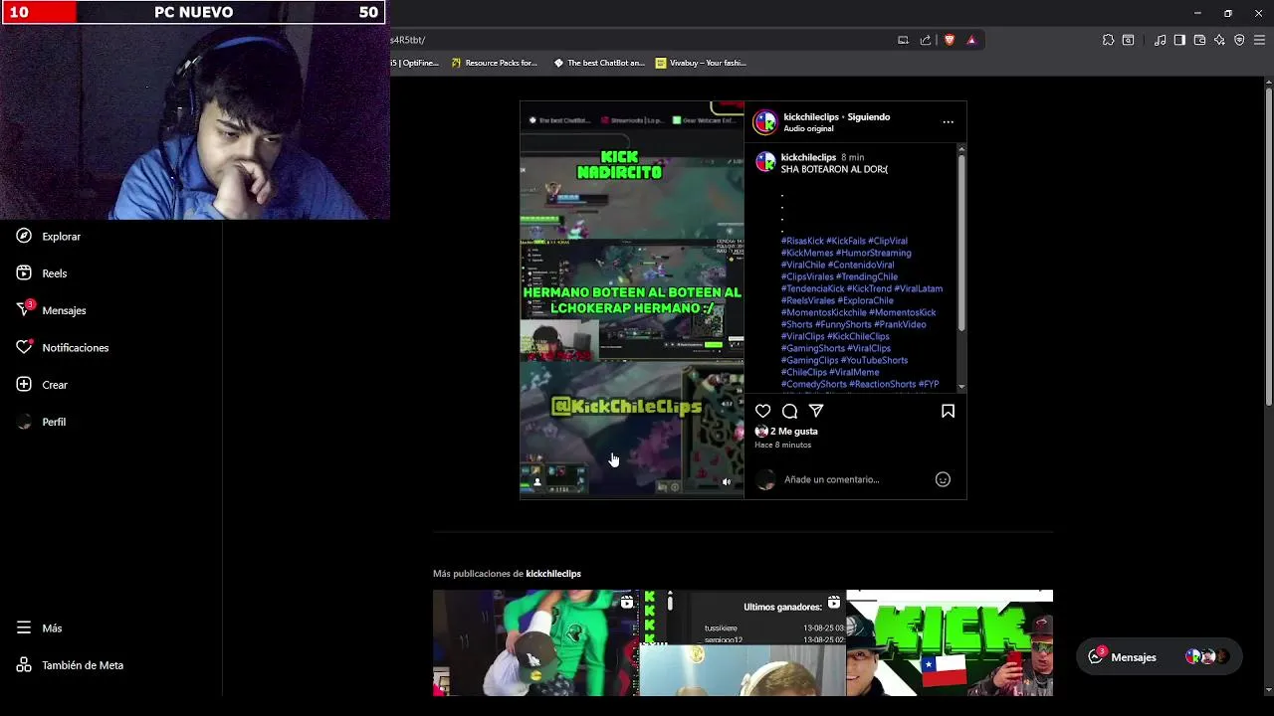This screenshot has height=716, width=1274.
Task: Open the Brave VPN shield icon
Action: click(x=1239, y=40)
